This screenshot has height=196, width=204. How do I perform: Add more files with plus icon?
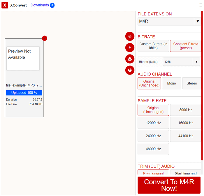[130, 47]
